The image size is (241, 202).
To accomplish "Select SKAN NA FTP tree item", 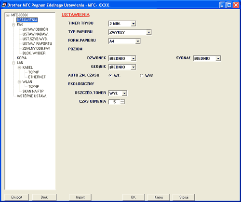I will 33,91.
